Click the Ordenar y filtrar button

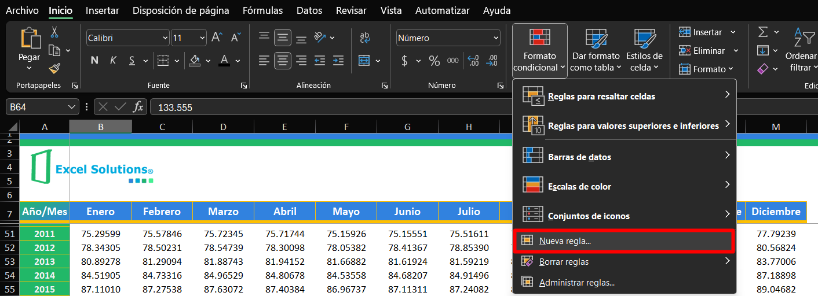click(x=801, y=50)
